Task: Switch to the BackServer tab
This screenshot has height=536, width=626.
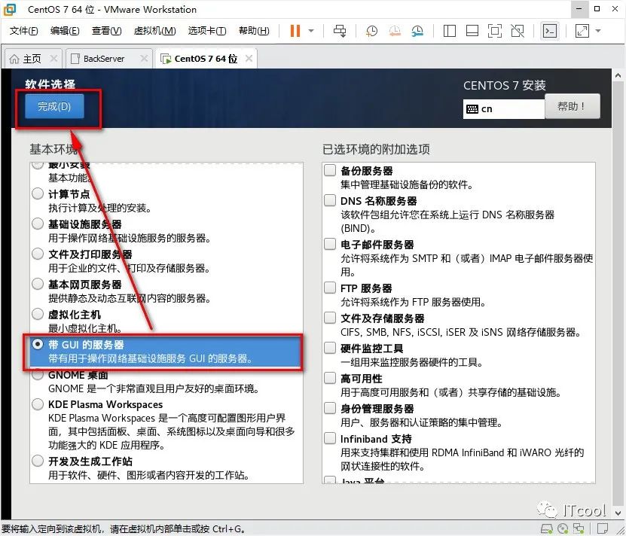Action: pyautogui.click(x=104, y=59)
